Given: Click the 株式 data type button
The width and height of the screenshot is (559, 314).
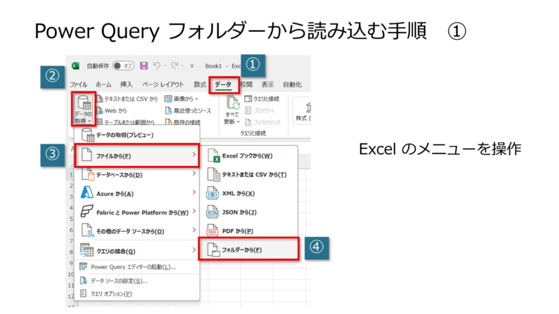Looking at the screenshot, I should pyautogui.click(x=302, y=111).
